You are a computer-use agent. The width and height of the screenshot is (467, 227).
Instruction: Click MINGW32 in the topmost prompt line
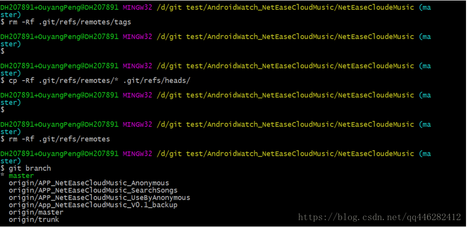point(137,7)
